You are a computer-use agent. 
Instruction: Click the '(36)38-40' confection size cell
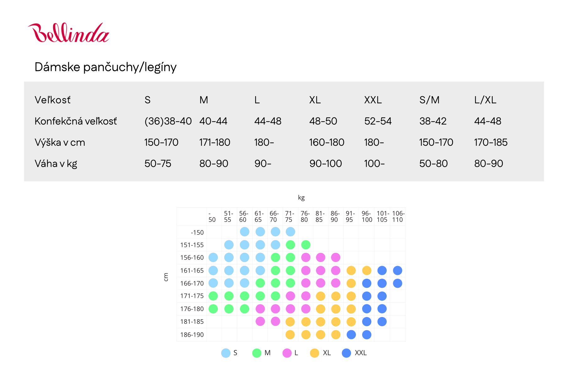pos(168,121)
